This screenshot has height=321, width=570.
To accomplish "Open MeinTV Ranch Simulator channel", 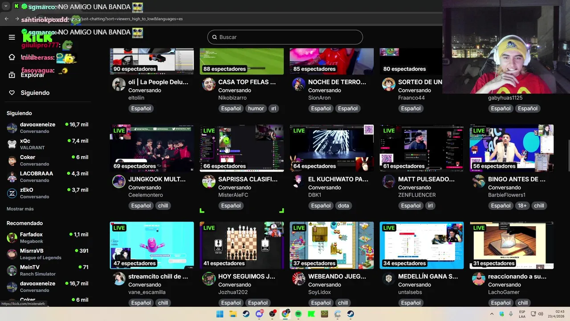I will [47, 270].
